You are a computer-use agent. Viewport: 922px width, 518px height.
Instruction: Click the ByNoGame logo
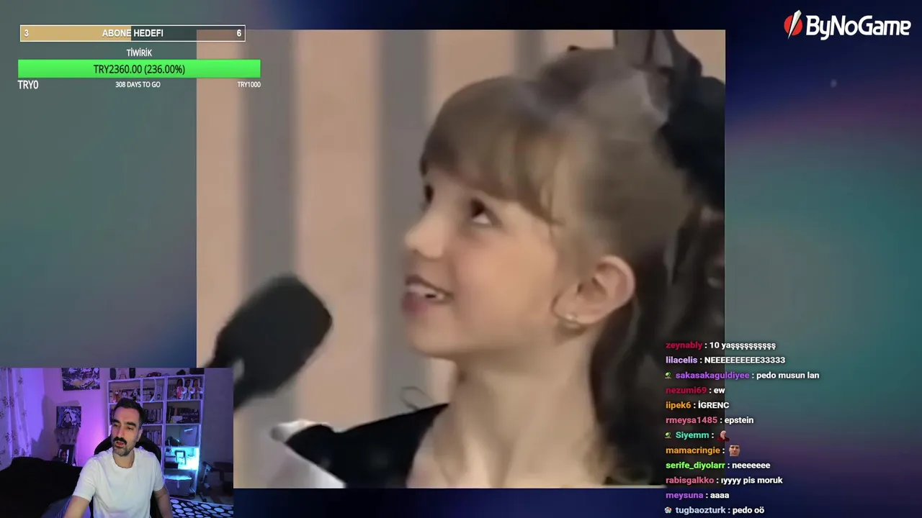pos(847,26)
